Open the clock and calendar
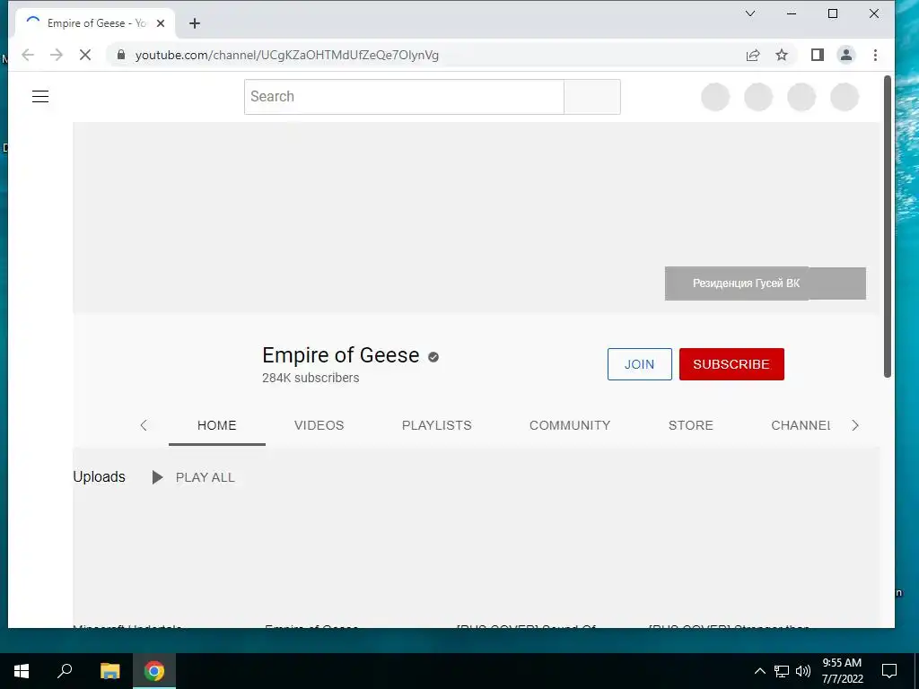 coord(842,671)
